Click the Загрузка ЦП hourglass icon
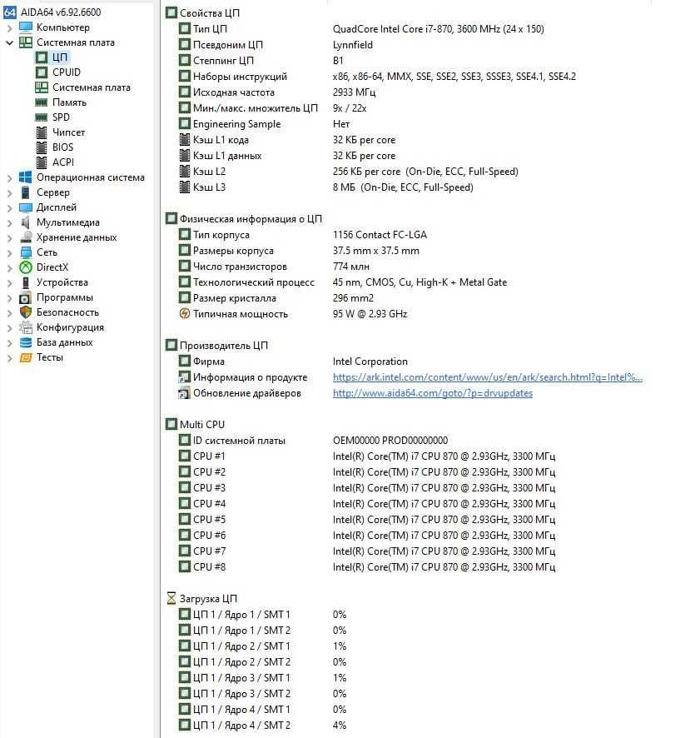700x738 pixels. point(171,599)
